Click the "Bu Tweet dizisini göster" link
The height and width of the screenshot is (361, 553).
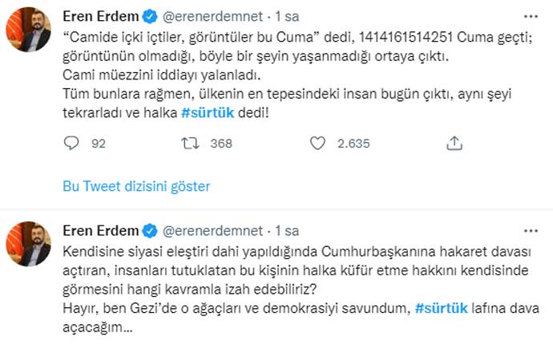click(x=136, y=186)
